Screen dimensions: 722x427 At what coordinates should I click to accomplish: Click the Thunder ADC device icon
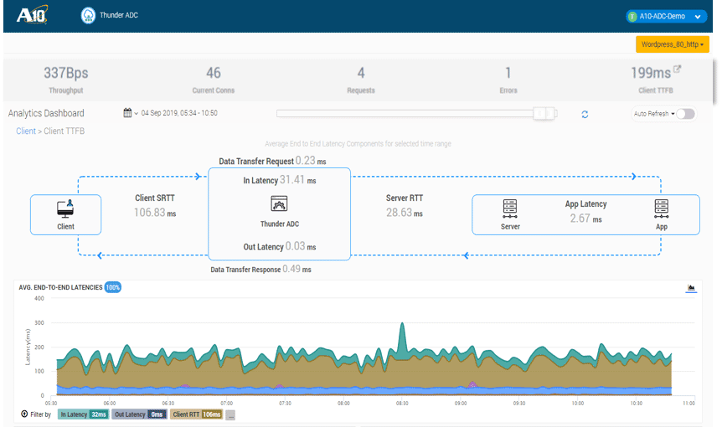coord(279,203)
